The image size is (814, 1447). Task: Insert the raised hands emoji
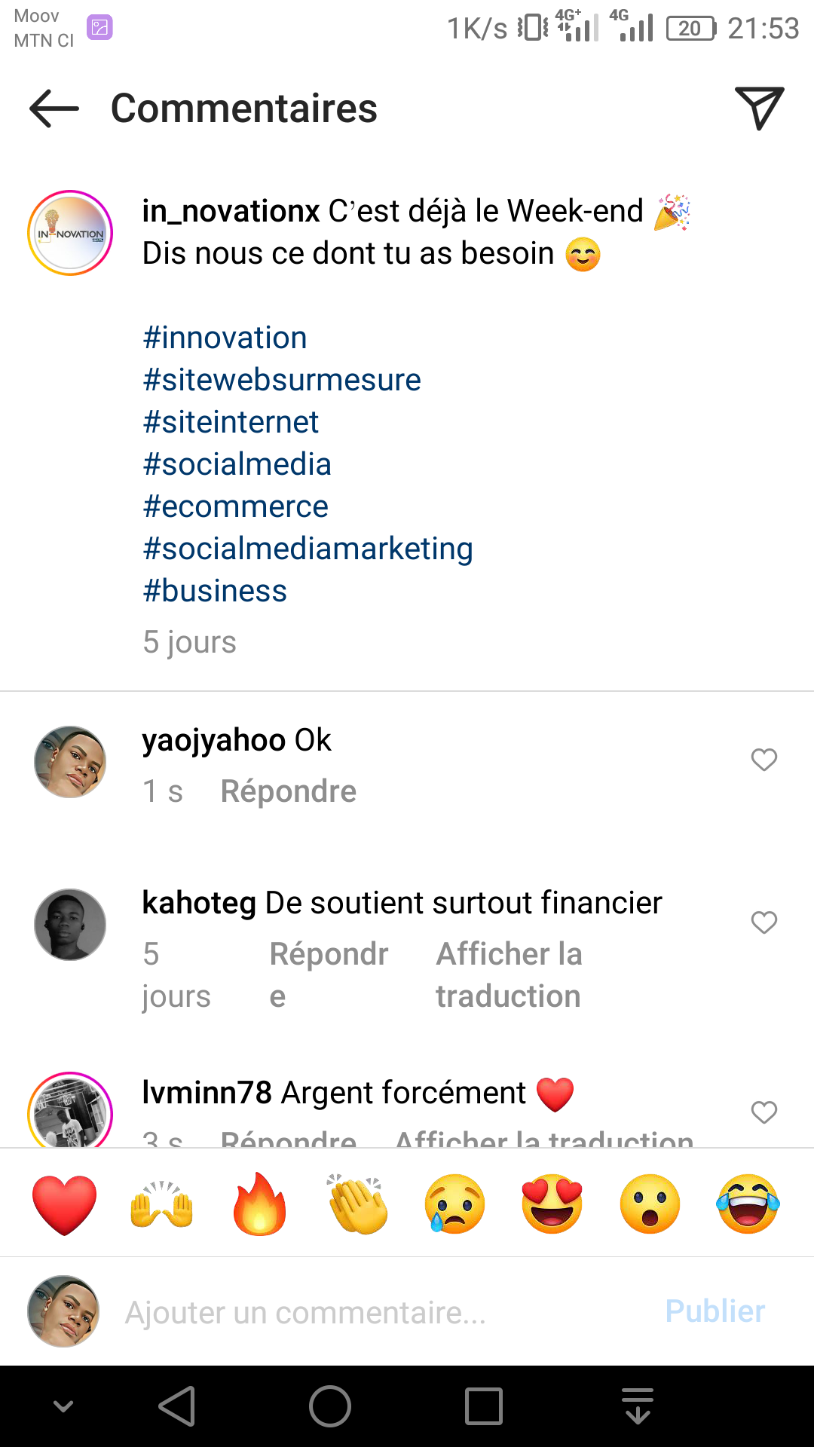click(162, 1204)
